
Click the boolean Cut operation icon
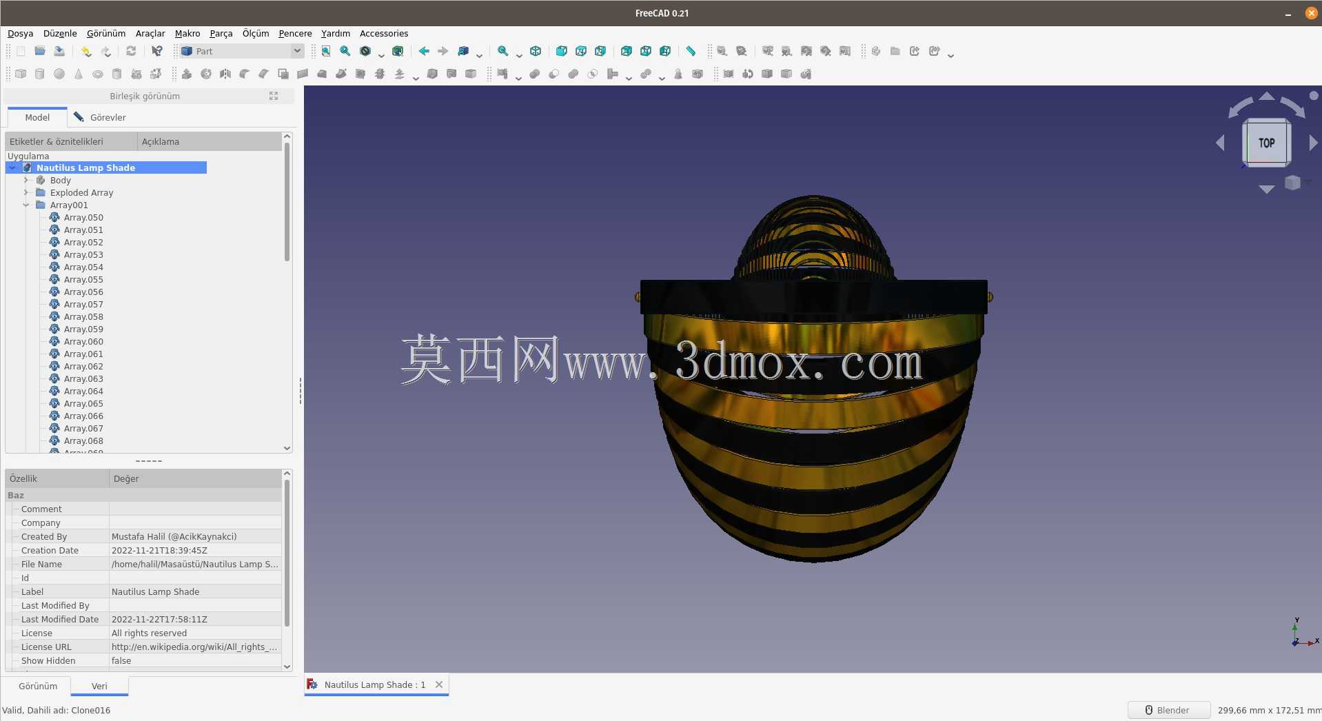(554, 74)
